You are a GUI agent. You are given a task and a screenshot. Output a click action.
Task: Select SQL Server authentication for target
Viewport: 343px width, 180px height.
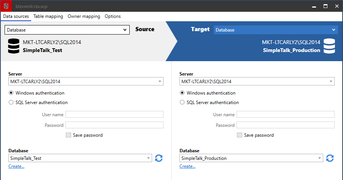(182, 102)
